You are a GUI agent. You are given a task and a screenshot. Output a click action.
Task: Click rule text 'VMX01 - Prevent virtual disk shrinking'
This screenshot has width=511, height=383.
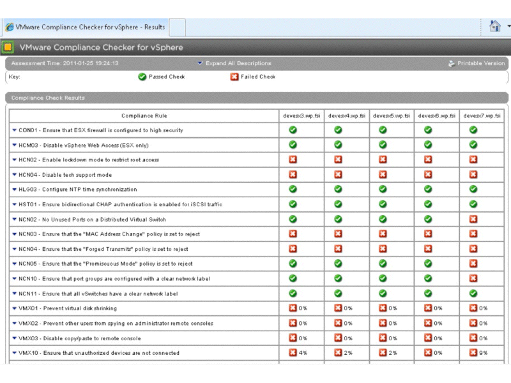[68, 308]
